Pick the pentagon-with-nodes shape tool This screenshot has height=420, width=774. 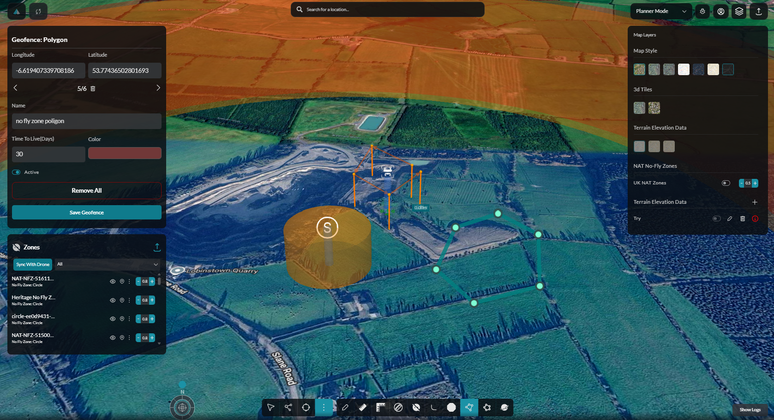coord(487,408)
